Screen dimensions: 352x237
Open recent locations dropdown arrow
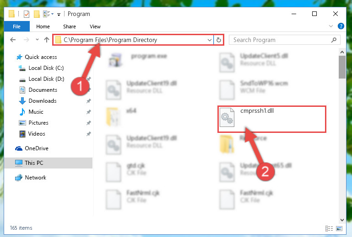click(37, 40)
